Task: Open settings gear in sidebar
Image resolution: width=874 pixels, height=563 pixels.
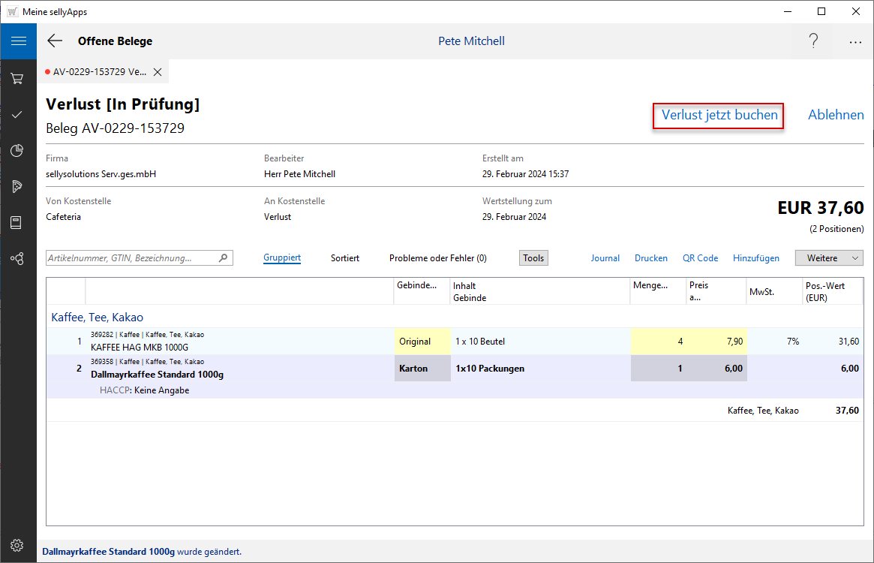Action: pyautogui.click(x=17, y=545)
